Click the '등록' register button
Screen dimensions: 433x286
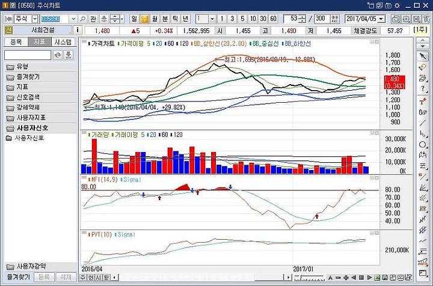(44, 277)
